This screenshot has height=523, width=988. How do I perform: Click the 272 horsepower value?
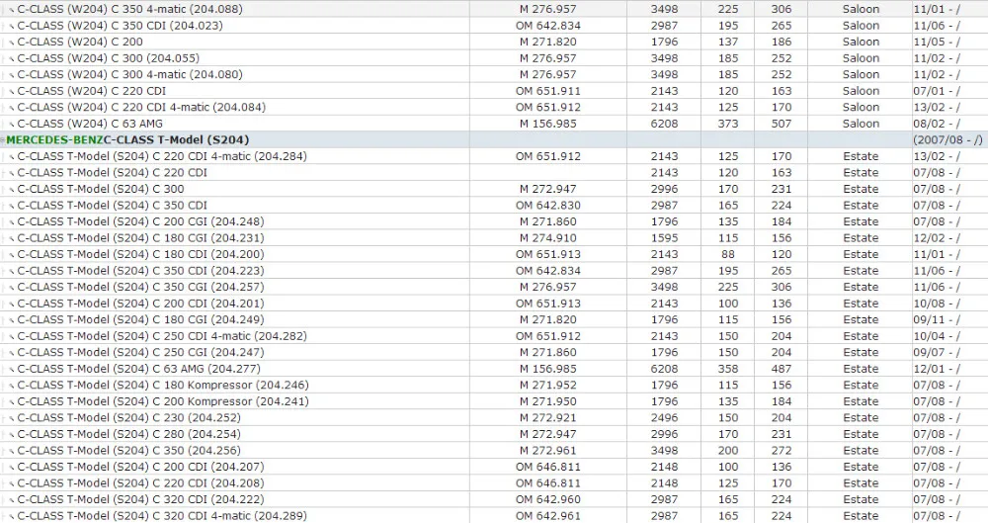click(x=782, y=451)
